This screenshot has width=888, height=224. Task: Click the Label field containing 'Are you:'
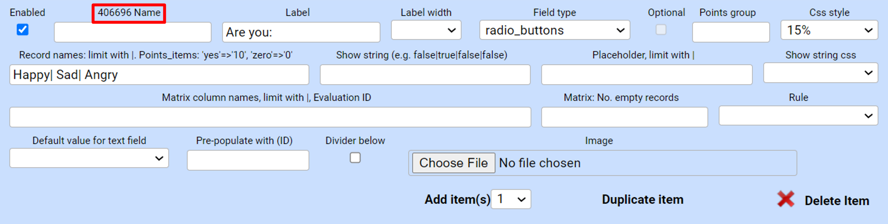[301, 32]
